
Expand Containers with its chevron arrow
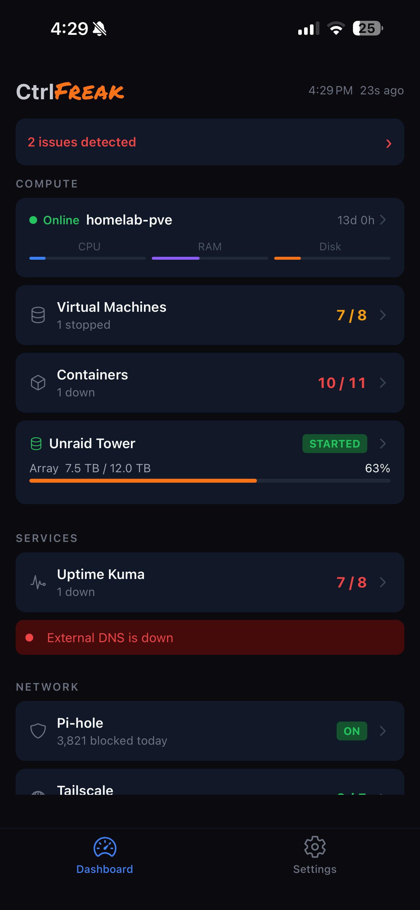[384, 382]
